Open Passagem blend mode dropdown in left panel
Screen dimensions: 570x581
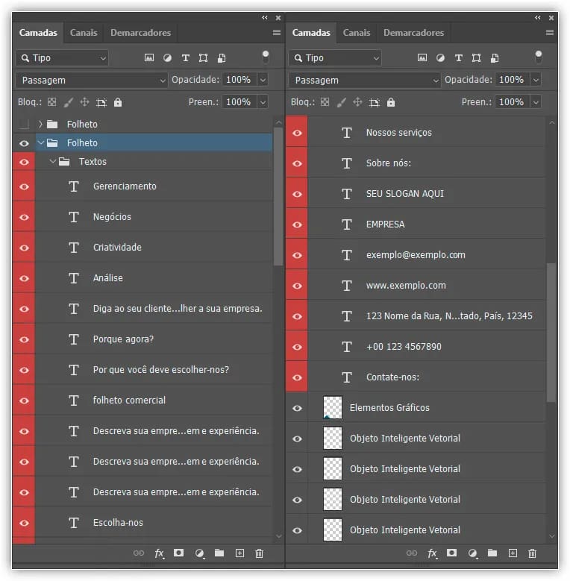pos(92,80)
